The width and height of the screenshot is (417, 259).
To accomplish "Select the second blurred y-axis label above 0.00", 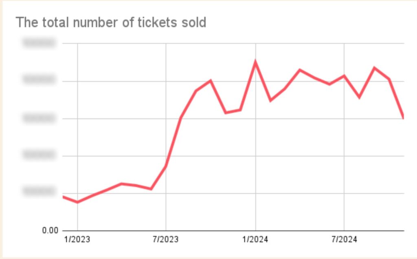I will (39, 156).
